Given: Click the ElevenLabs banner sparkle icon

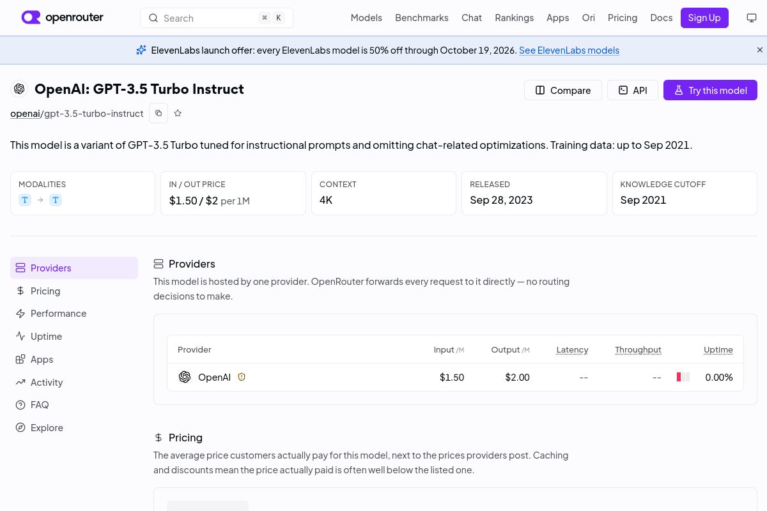Looking at the screenshot, I should [x=141, y=50].
